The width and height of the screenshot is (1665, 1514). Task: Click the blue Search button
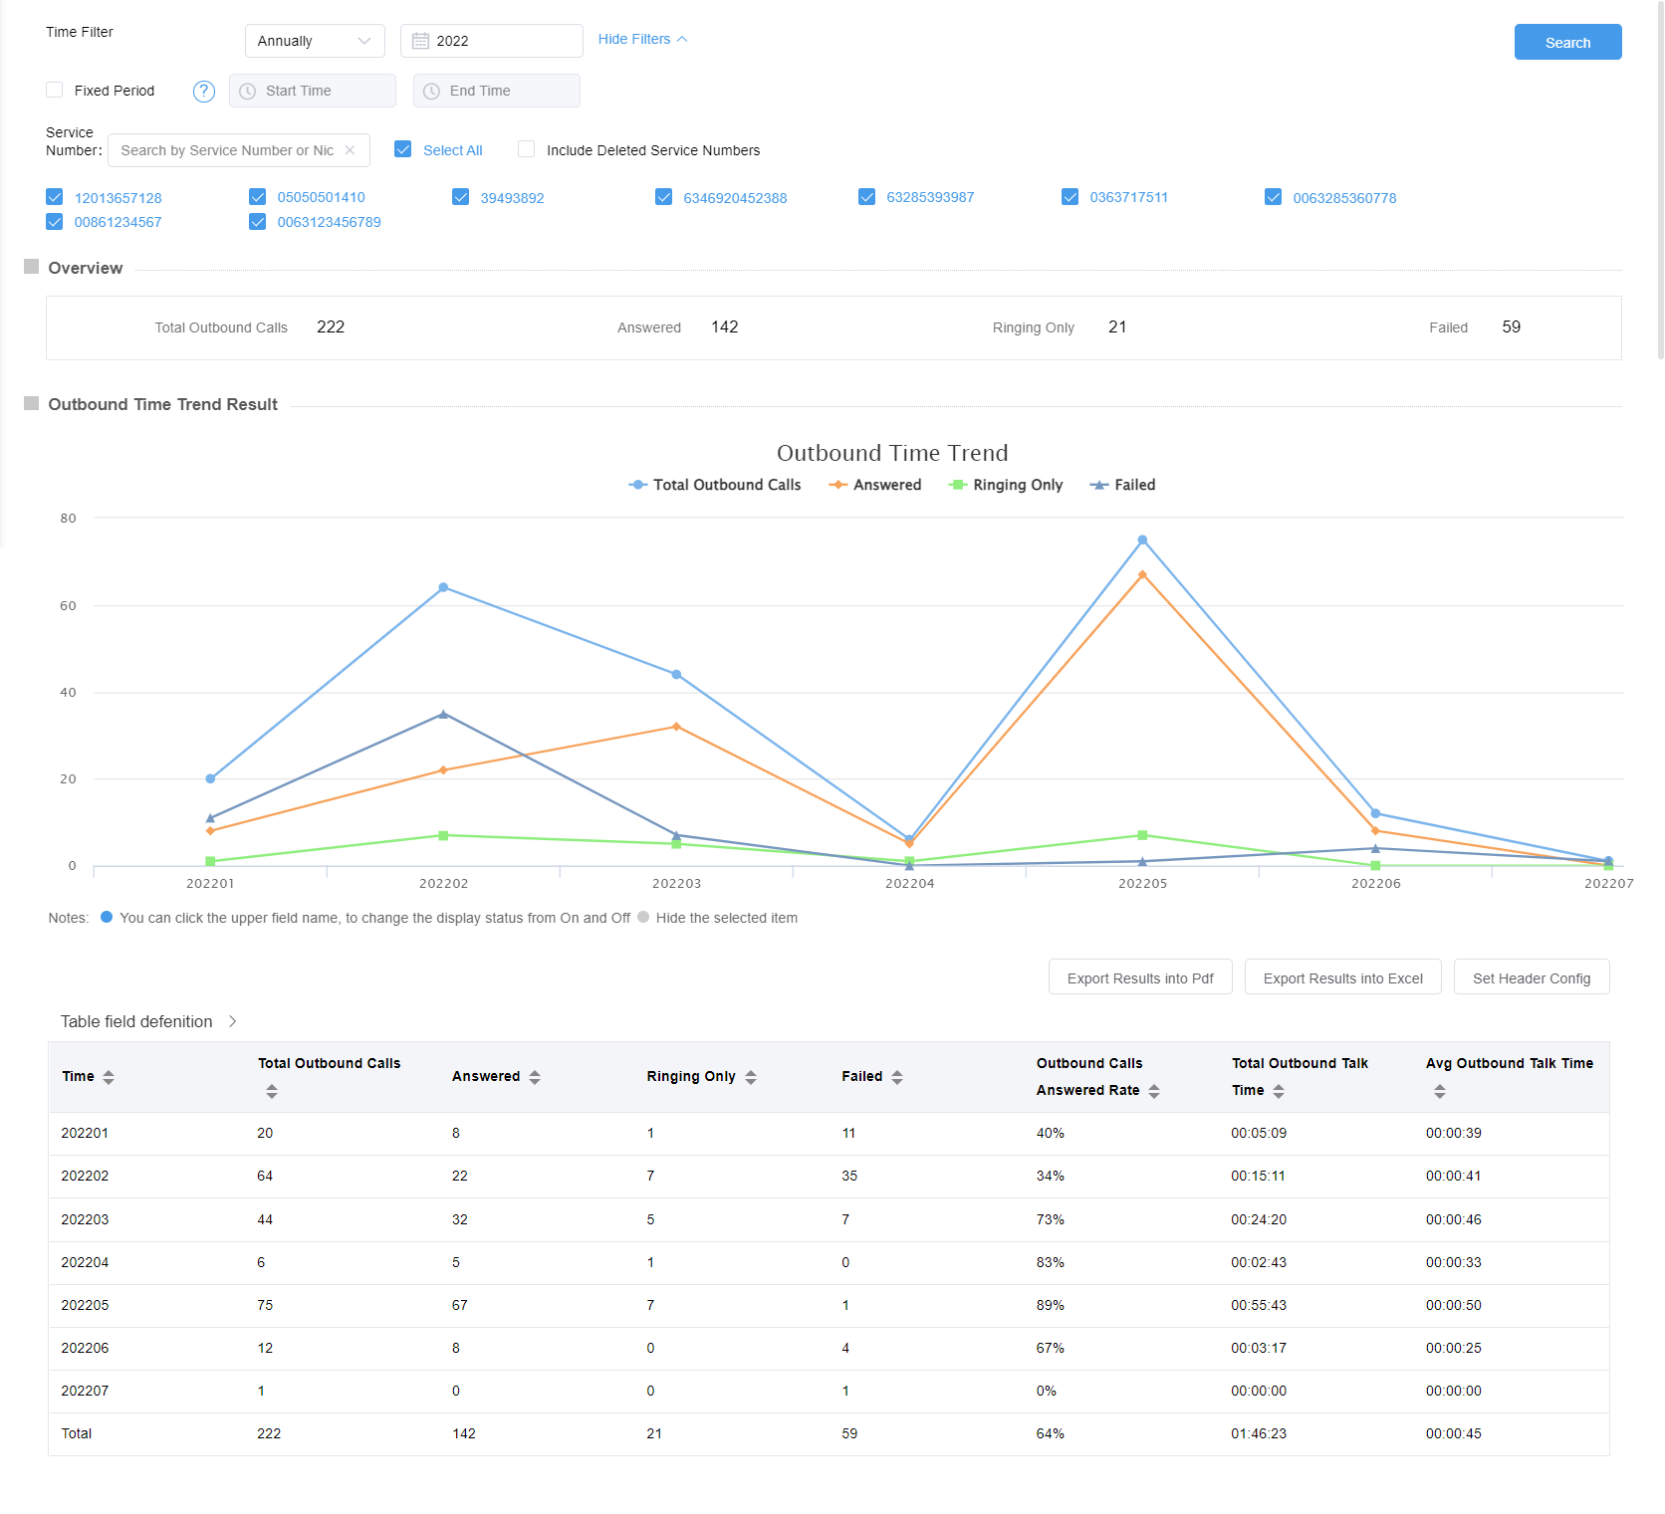[x=1567, y=42]
